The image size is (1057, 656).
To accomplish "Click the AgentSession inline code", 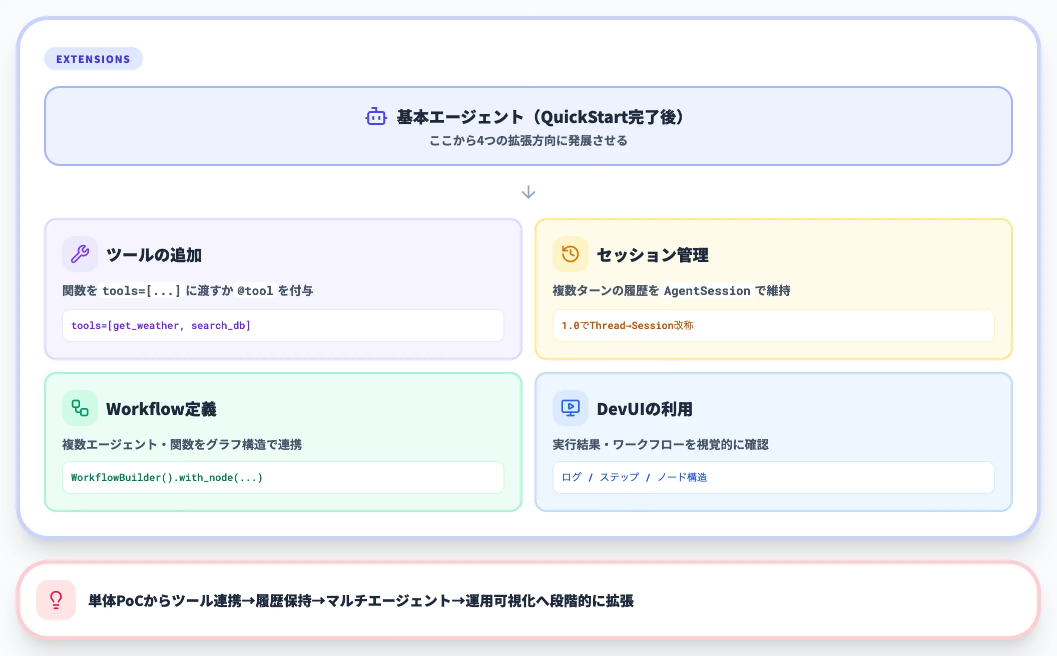I will pyautogui.click(x=707, y=291).
